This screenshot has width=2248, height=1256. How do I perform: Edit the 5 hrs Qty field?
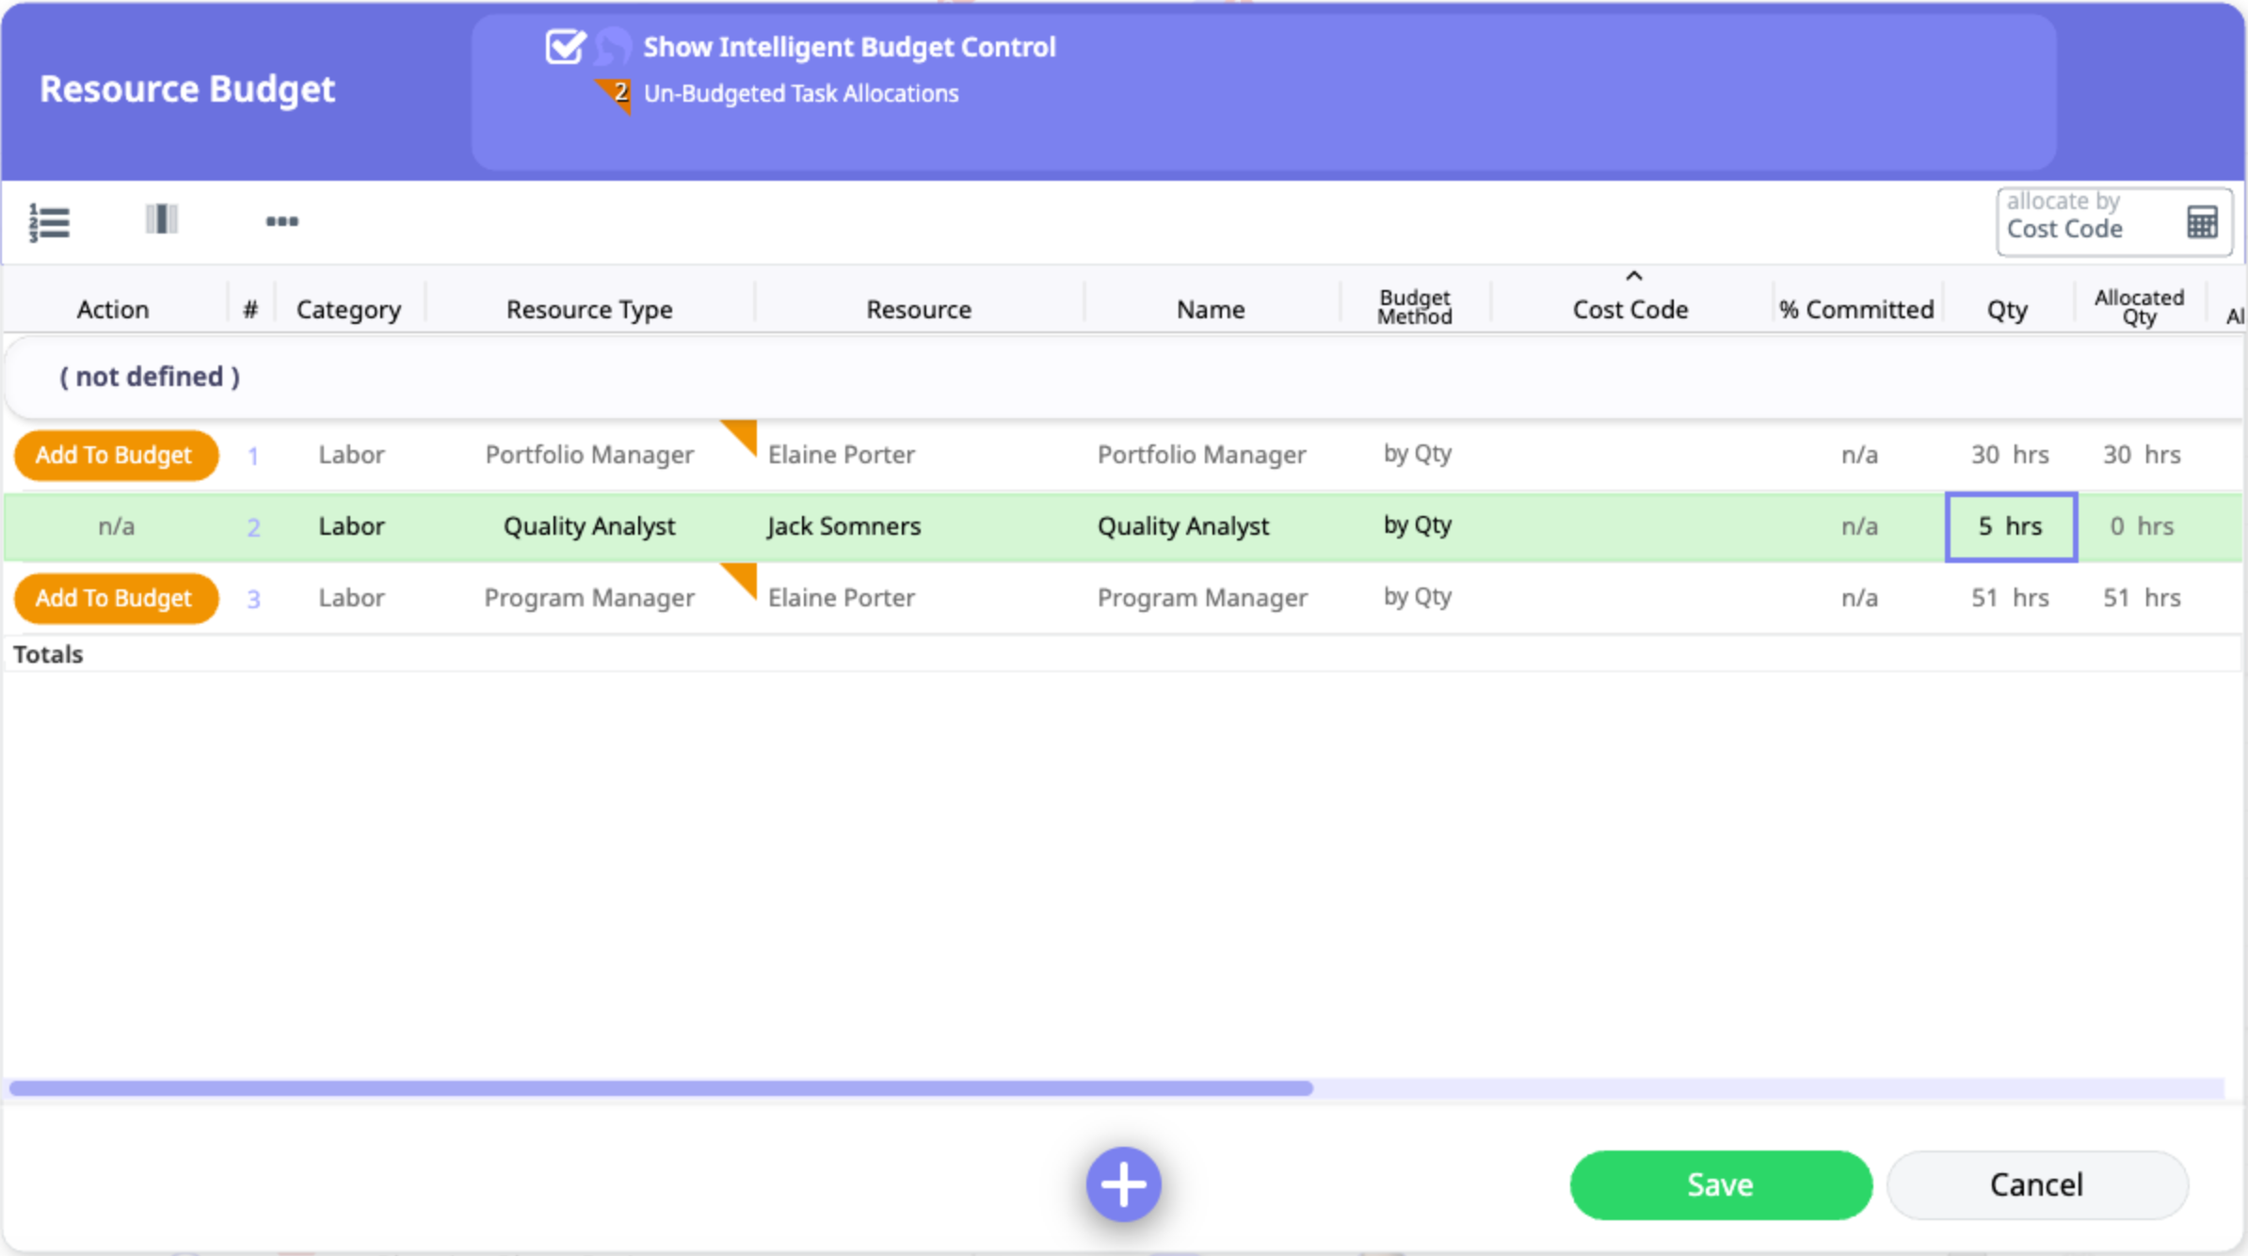(x=2010, y=526)
